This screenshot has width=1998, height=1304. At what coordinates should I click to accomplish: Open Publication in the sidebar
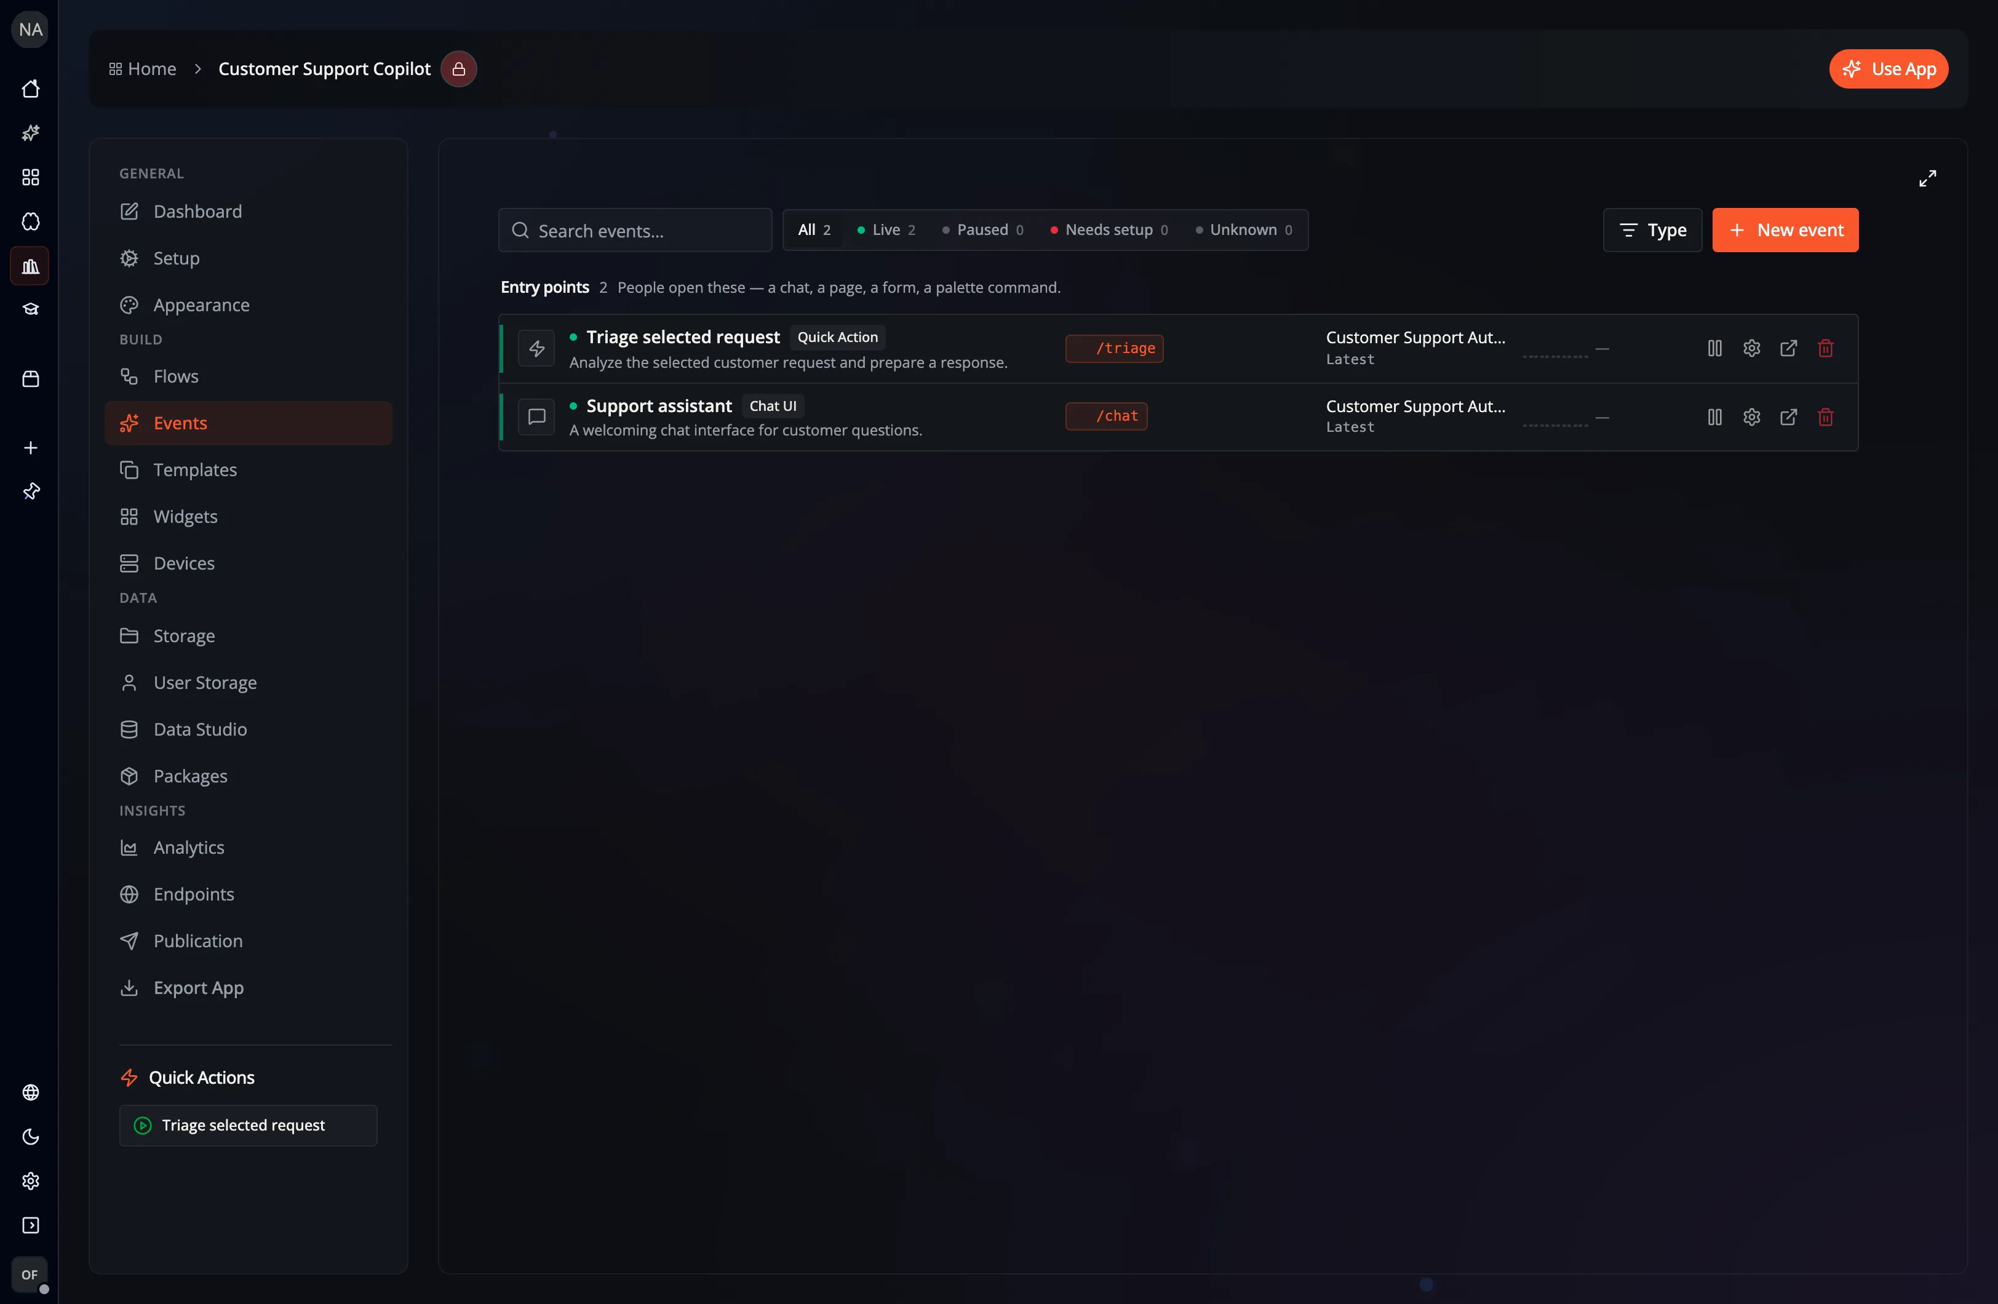pos(248,941)
